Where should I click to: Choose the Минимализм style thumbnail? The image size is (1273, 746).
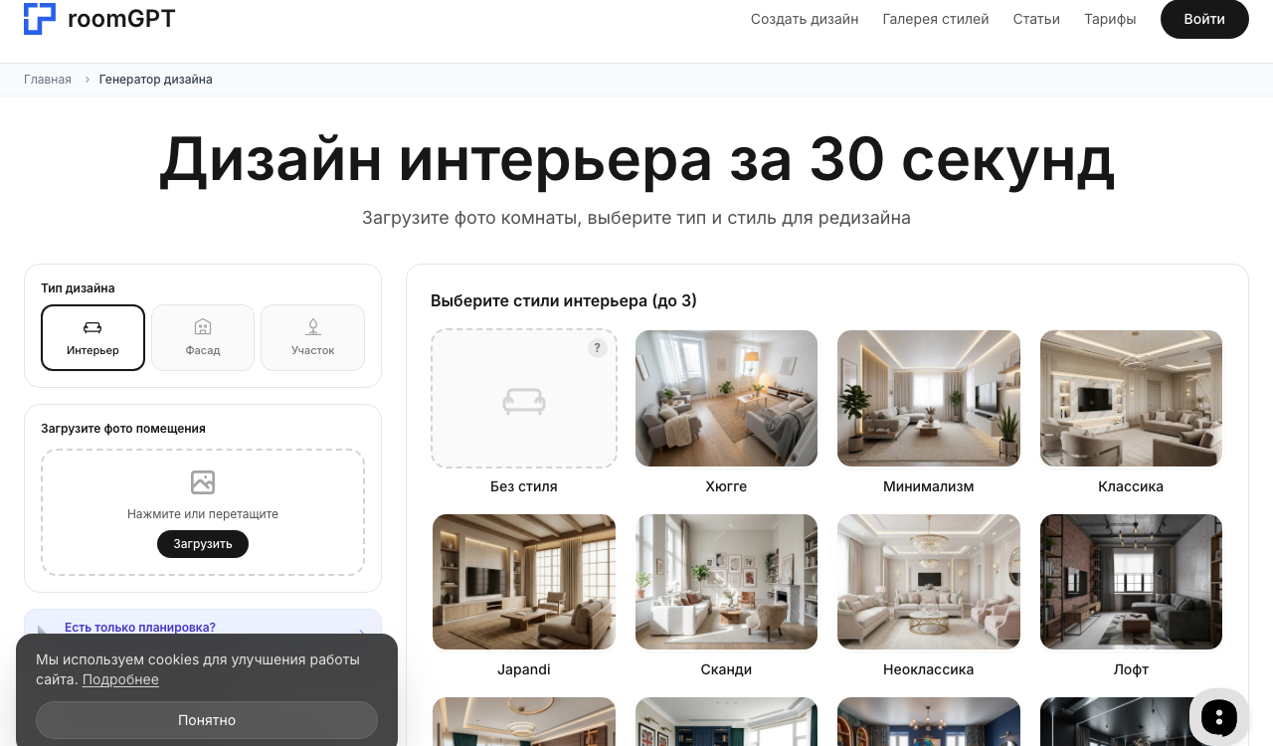(x=928, y=398)
